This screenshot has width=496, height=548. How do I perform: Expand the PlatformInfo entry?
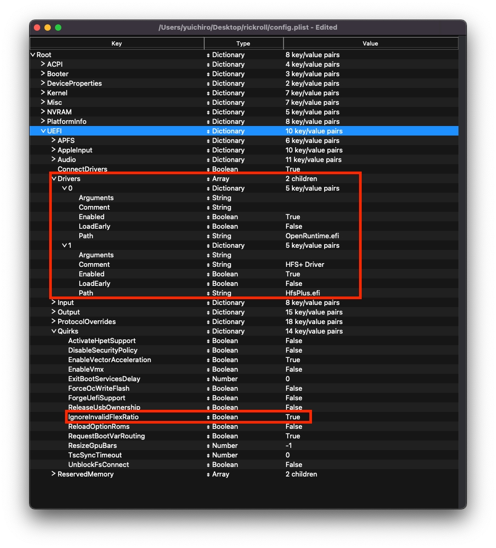tap(43, 121)
